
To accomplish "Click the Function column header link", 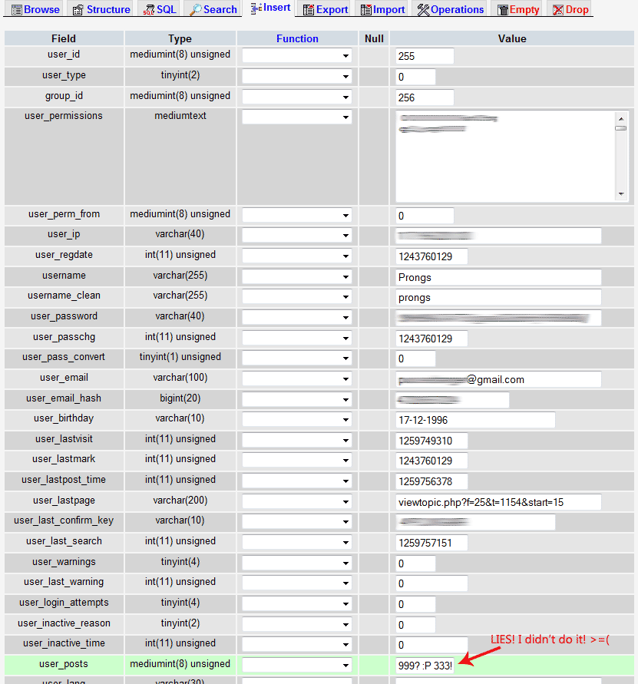I will (297, 38).
